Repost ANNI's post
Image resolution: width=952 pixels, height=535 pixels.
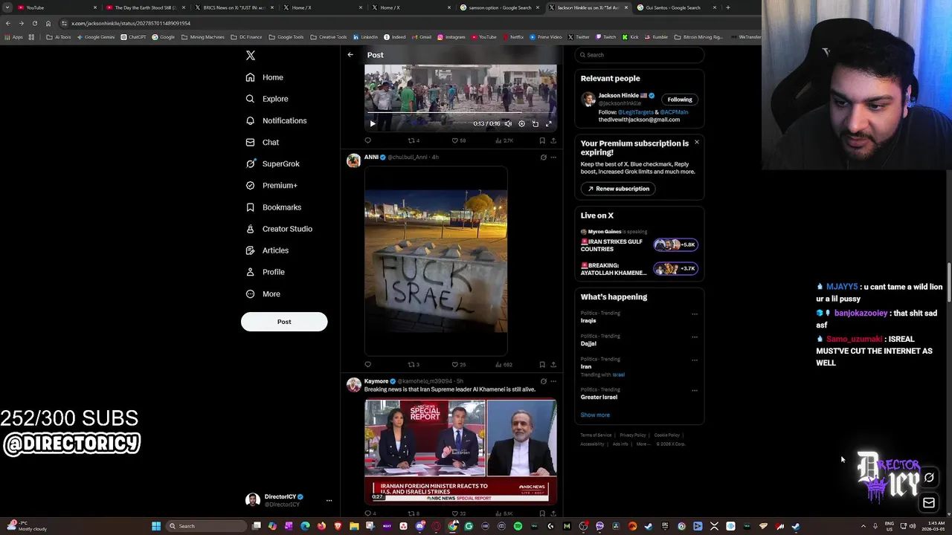tap(414, 365)
